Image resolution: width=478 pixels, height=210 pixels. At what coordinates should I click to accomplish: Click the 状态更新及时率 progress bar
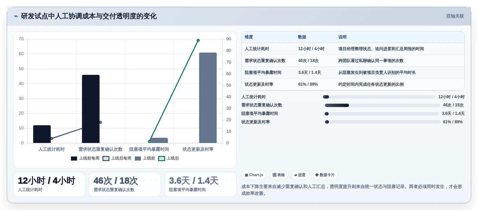pyautogui.click(x=383, y=122)
